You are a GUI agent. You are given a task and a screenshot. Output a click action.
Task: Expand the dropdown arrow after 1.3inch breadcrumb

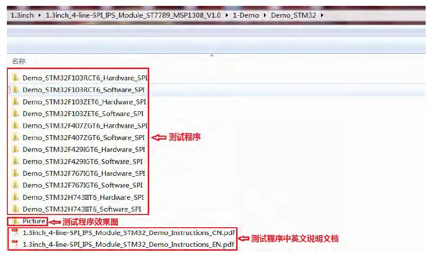(40, 15)
